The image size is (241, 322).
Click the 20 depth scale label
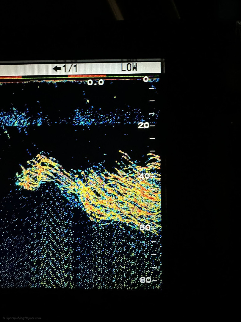[144, 125]
